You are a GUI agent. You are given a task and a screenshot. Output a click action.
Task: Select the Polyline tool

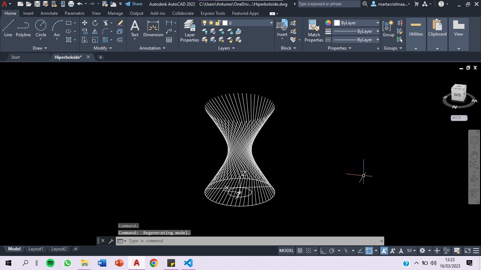23,28
